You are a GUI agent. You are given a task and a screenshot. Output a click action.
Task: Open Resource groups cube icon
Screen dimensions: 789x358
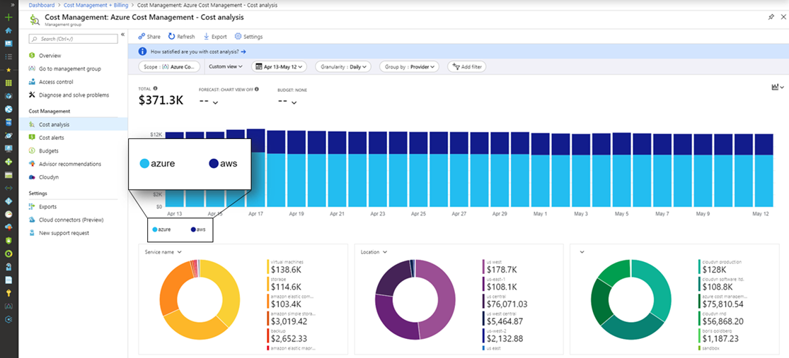click(x=8, y=96)
